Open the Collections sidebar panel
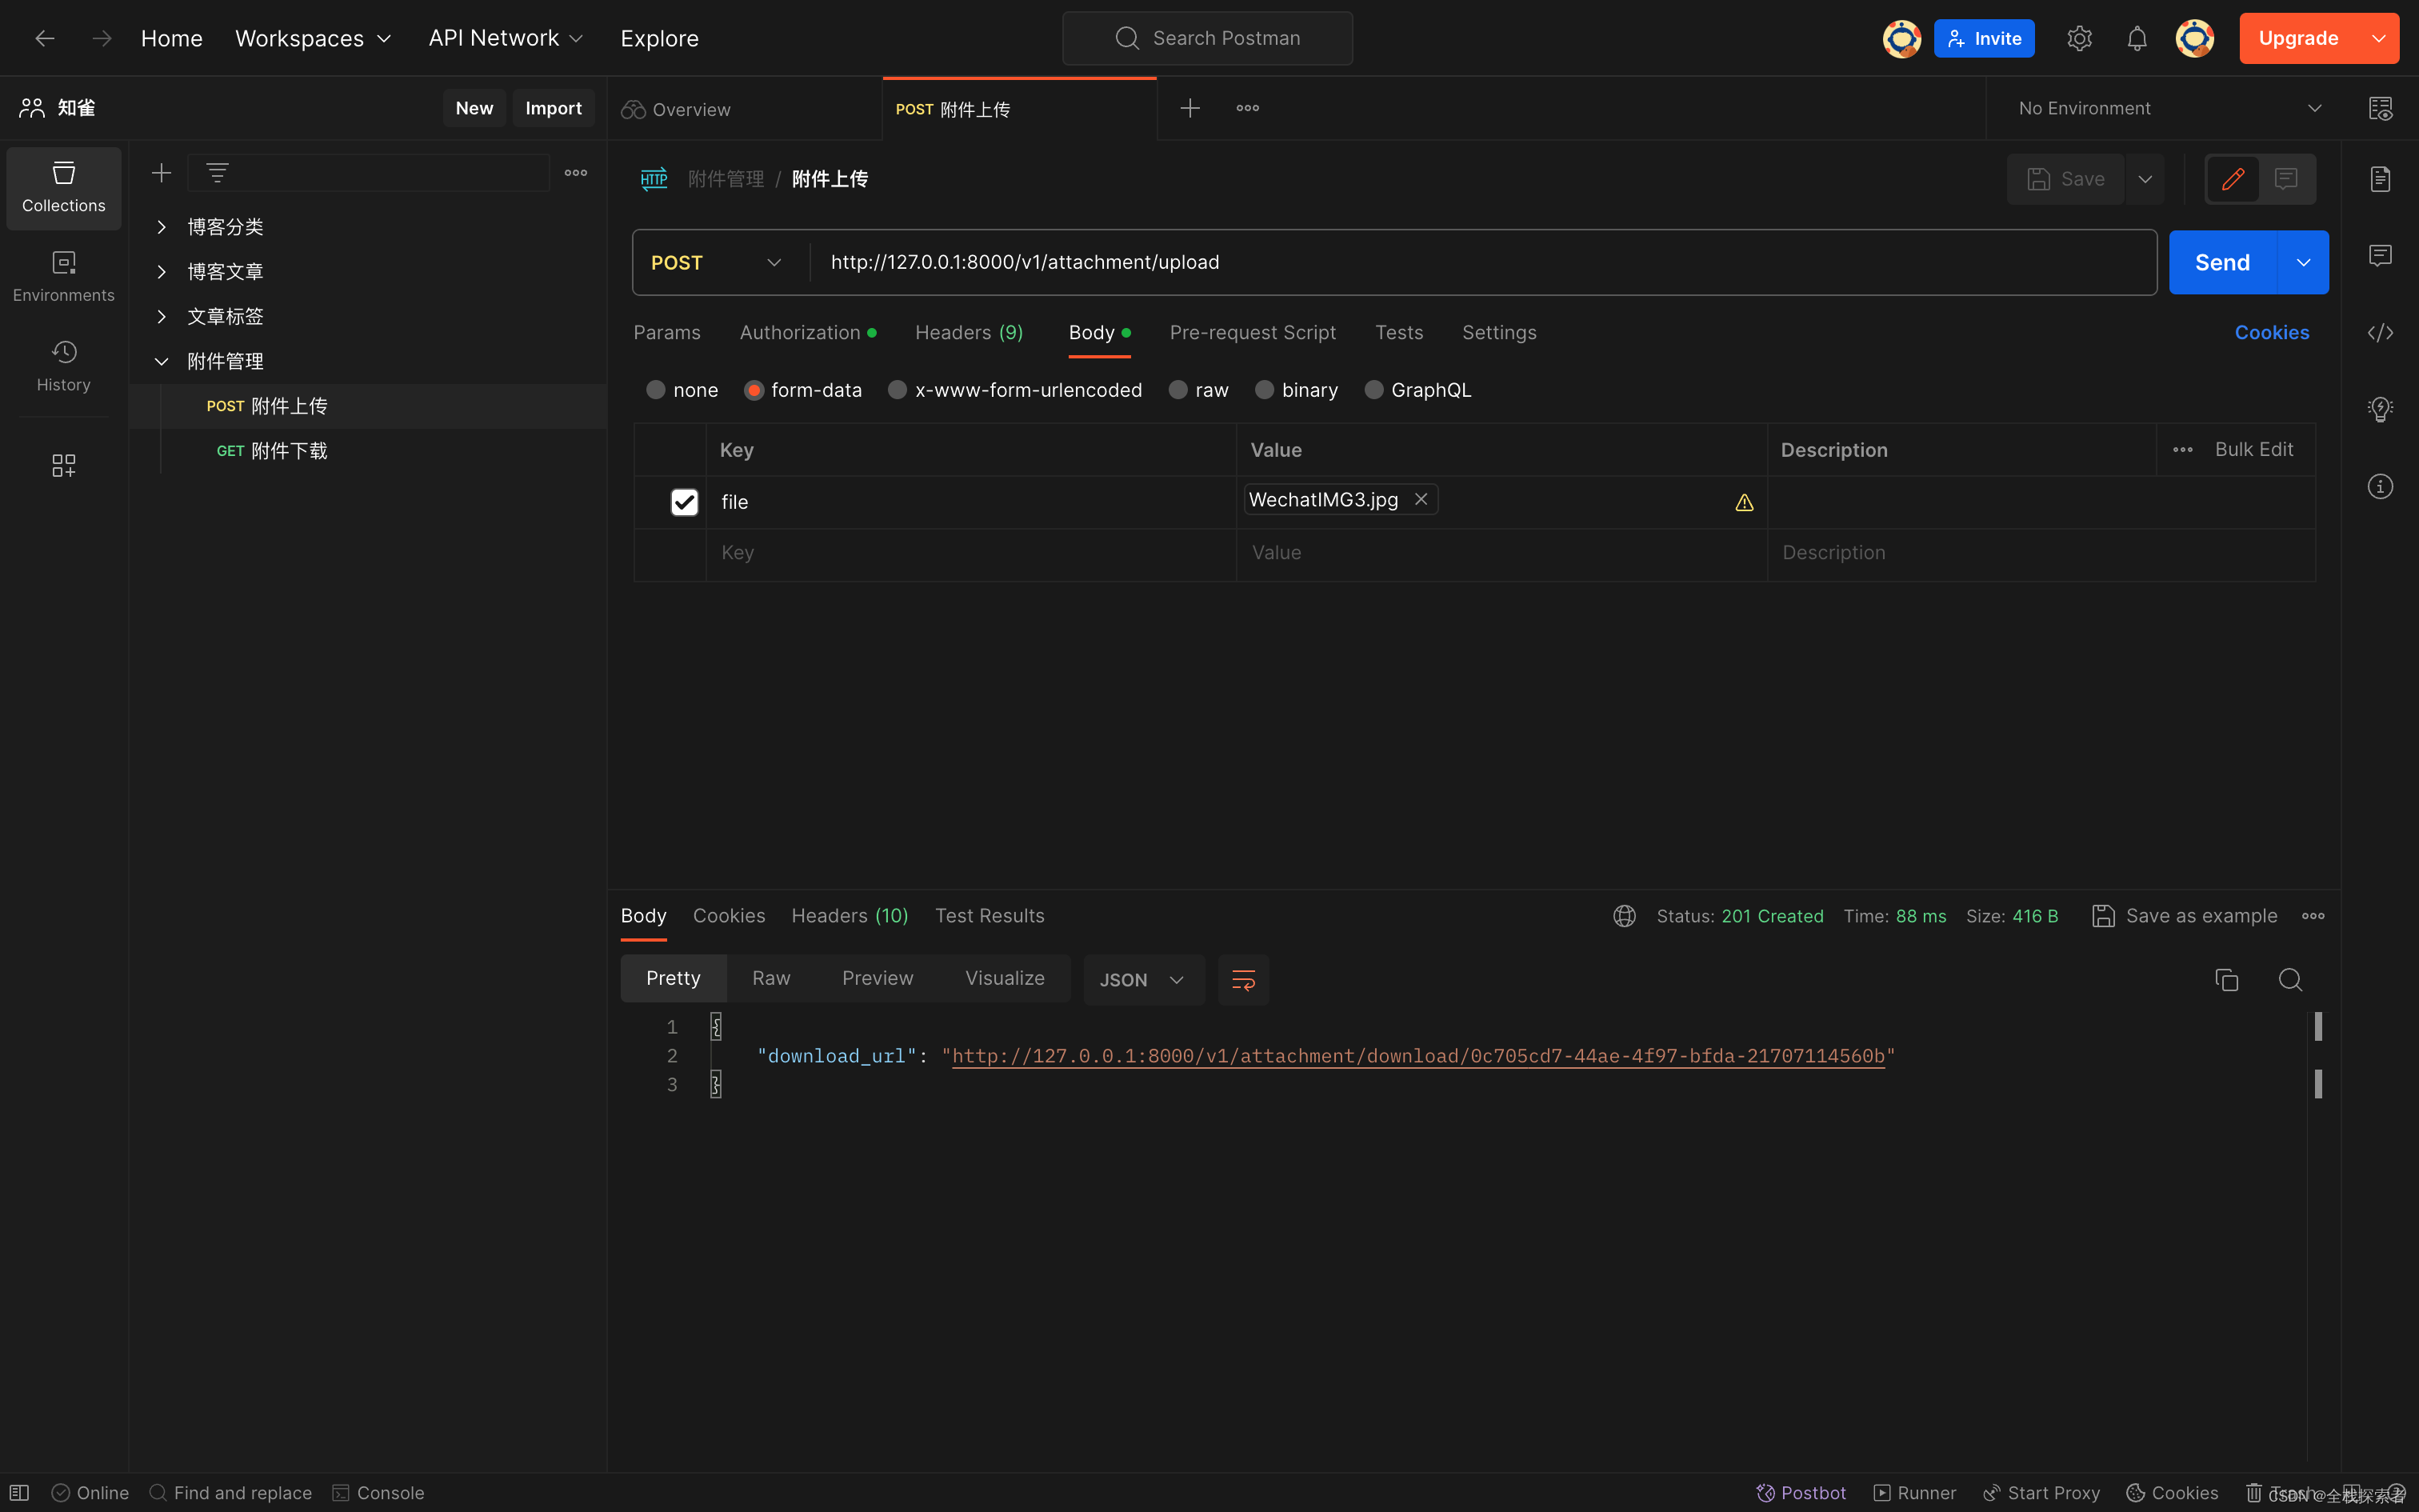This screenshot has width=2419, height=1512. [x=64, y=188]
